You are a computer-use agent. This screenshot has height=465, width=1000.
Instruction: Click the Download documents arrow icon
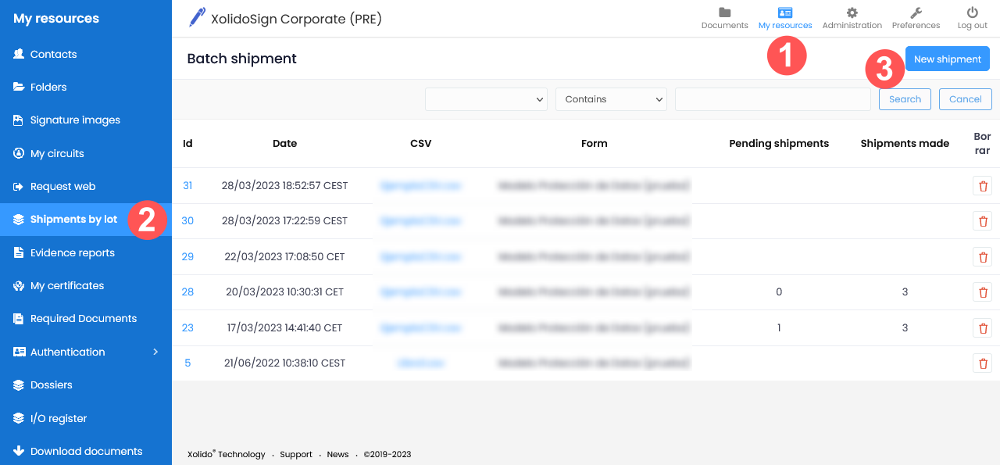coord(19,451)
